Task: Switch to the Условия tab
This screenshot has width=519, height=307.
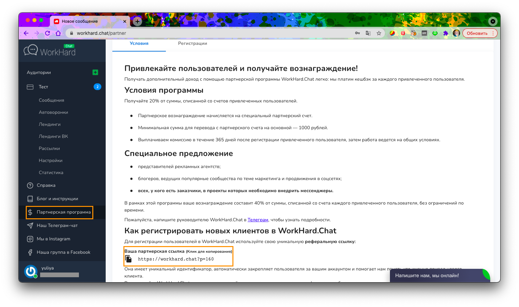Action: coord(139,43)
